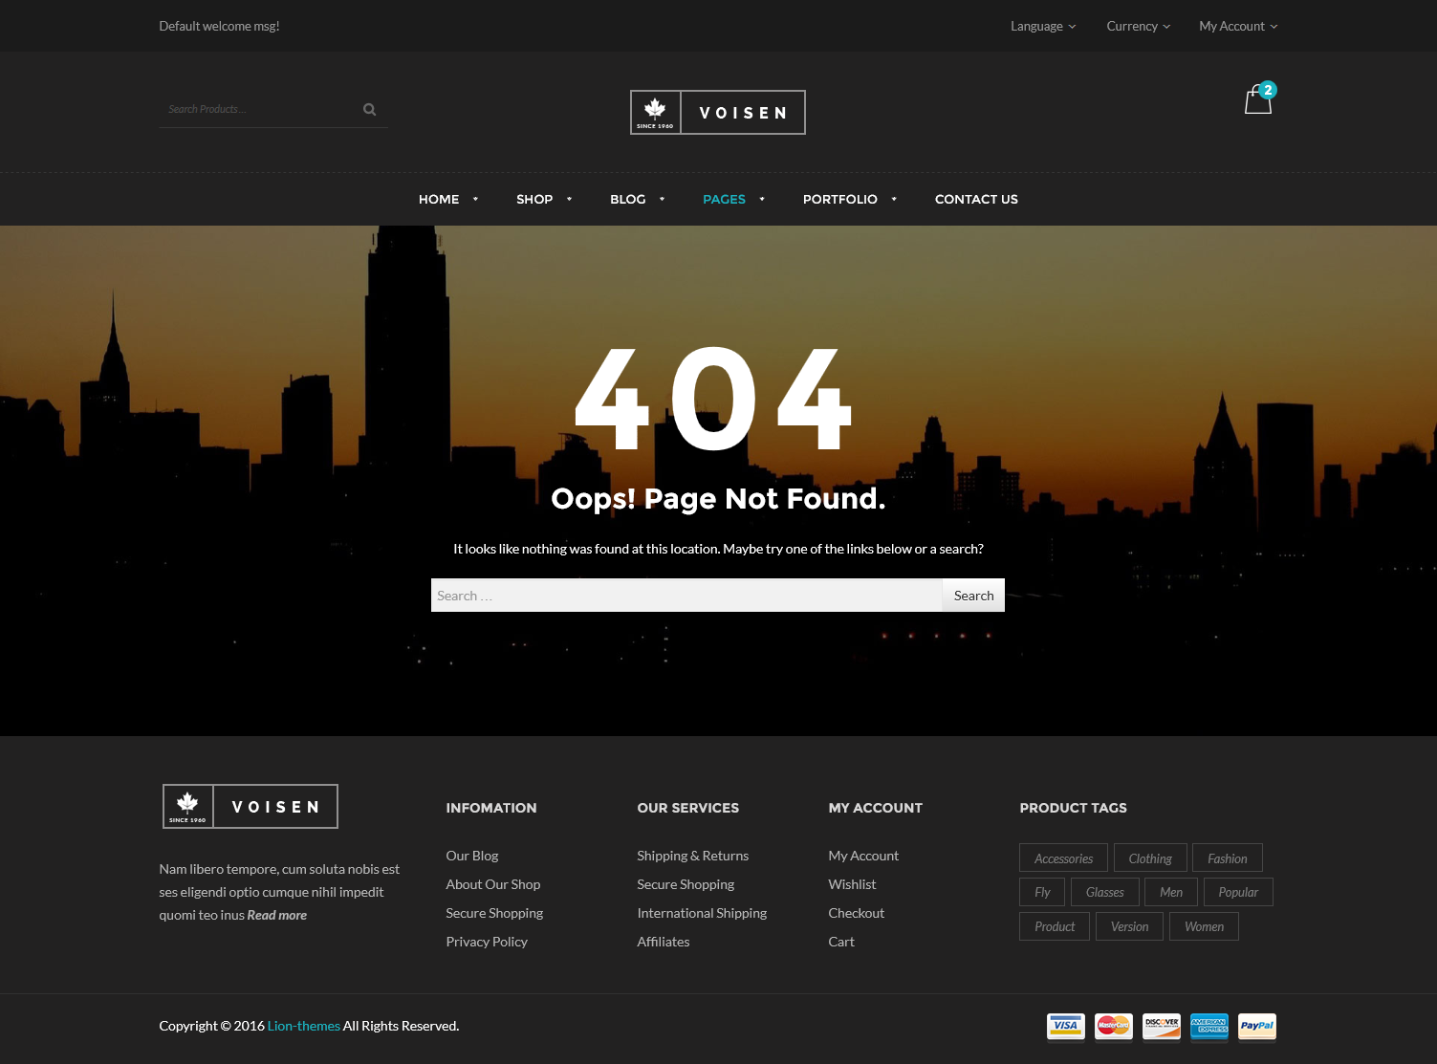This screenshot has width=1437, height=1064.
Task: Click the MasterCard payment icon
Action: (1114, 1027)
